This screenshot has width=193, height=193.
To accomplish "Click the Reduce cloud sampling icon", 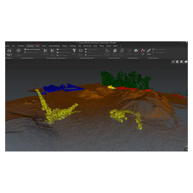I will [x=136, y=51].
